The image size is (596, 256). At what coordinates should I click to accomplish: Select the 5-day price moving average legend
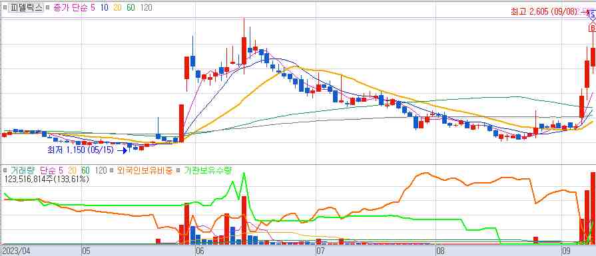[x=93, y=7]
